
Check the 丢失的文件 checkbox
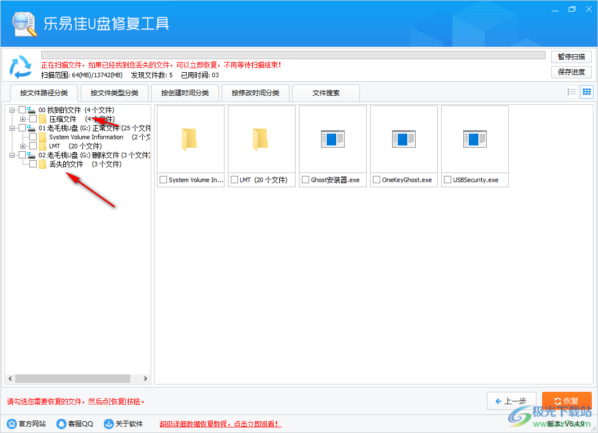coord(32,164)
